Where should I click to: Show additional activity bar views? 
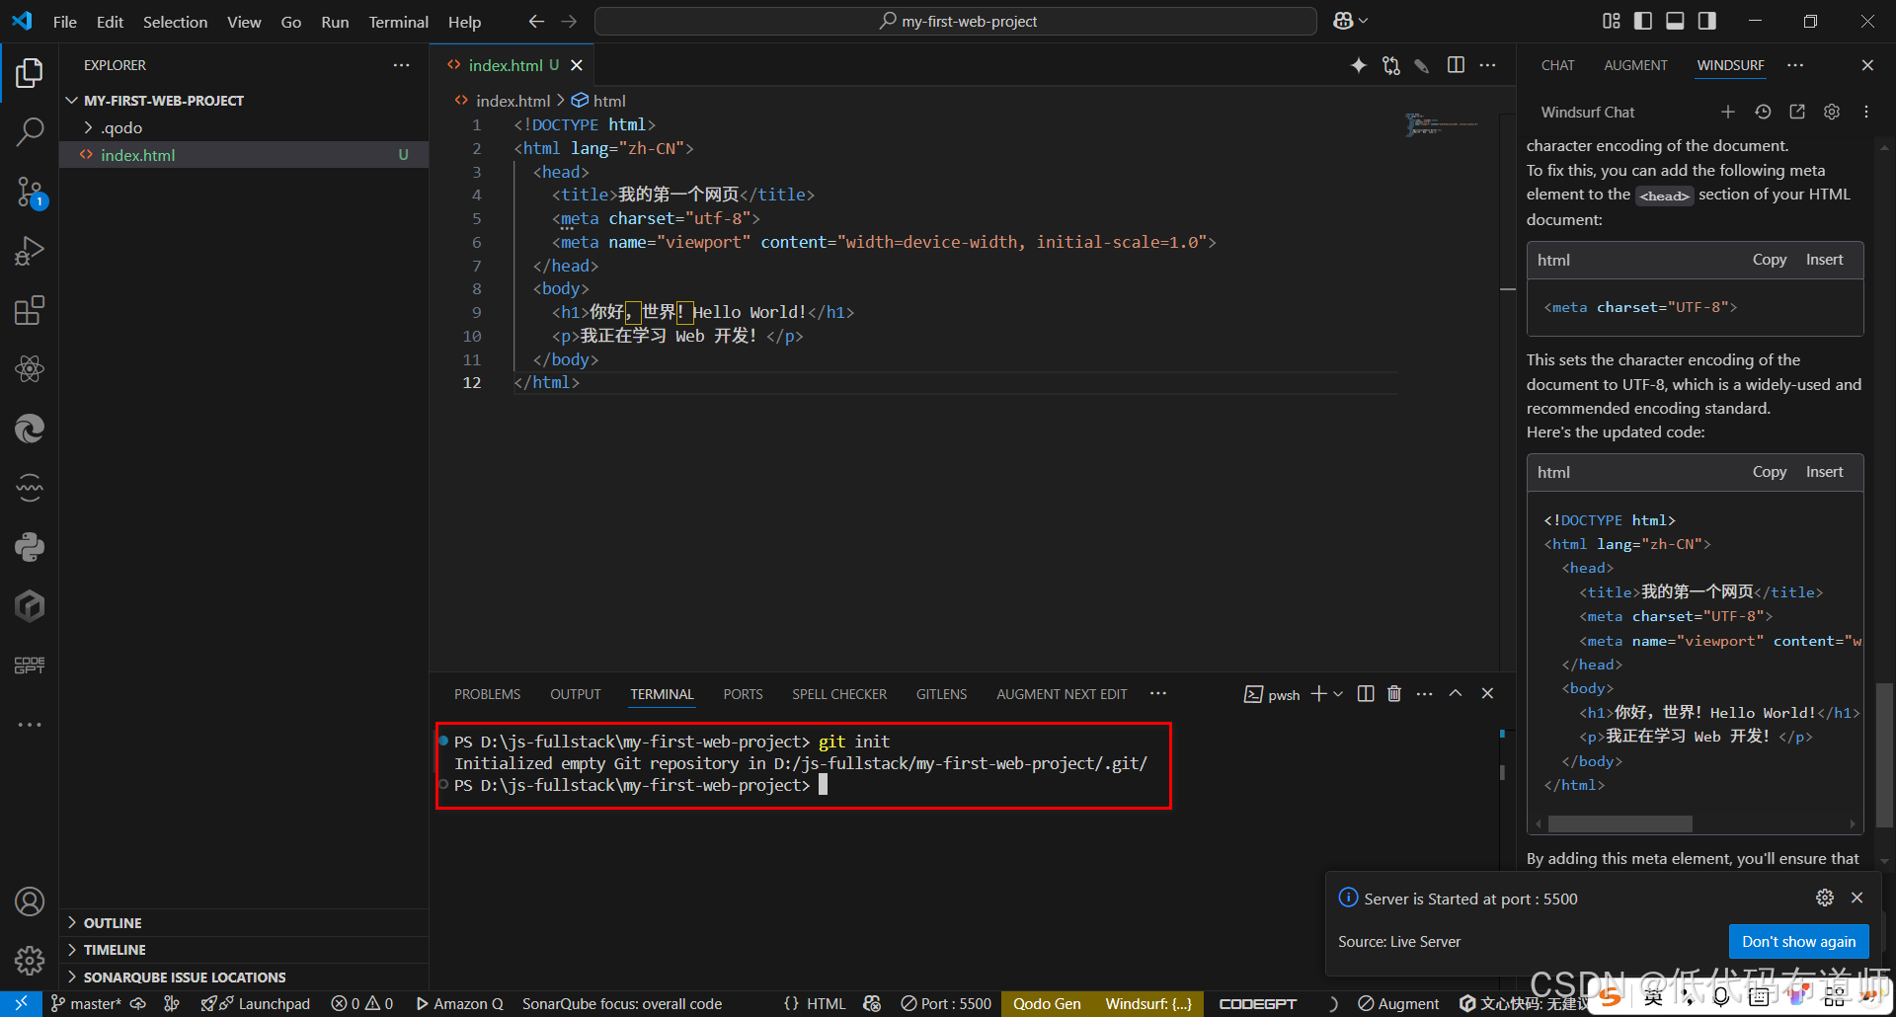click(30, 725)
